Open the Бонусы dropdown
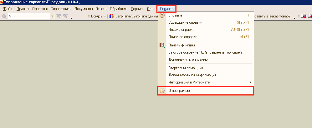The image size is (312, 128). 99,16
